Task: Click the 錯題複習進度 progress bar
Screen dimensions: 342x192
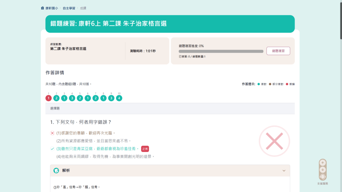Action: point(221,51)
